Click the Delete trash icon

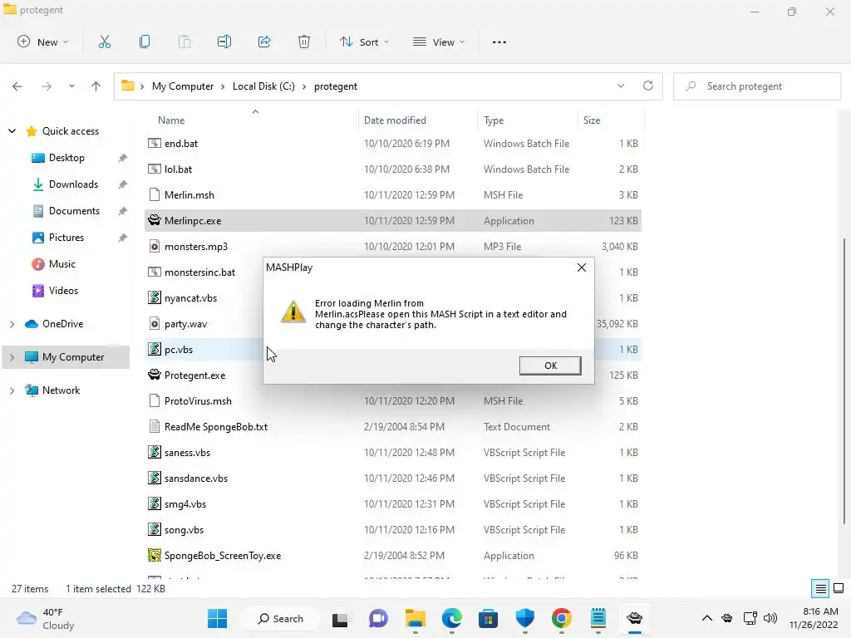(x=304, y=42)
